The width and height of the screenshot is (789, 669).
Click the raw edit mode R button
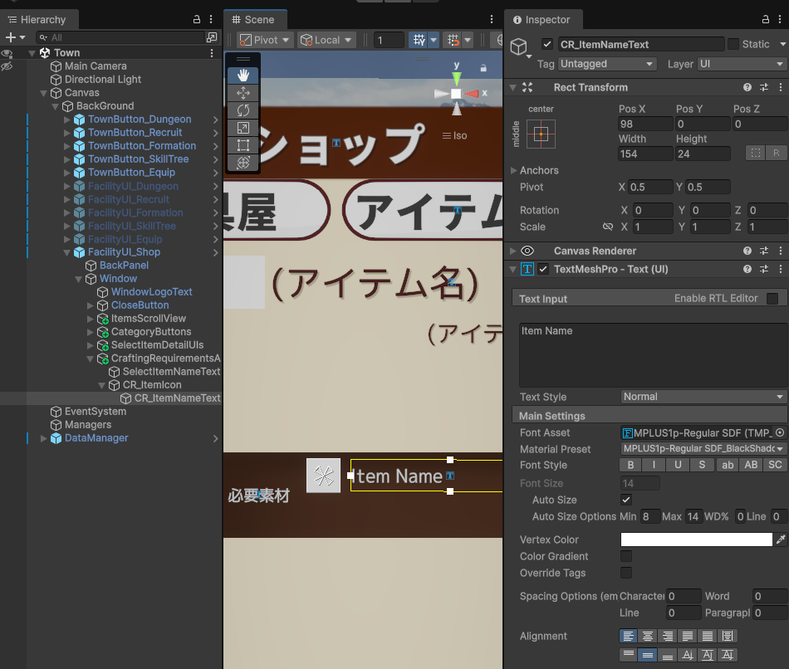[777, 154]
